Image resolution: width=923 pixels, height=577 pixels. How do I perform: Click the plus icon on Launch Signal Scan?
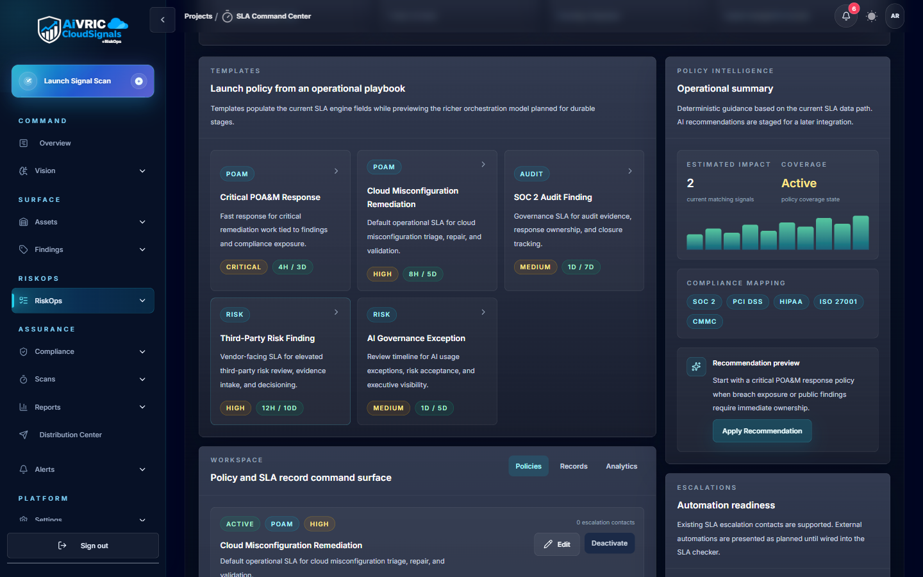coord(138,81)
